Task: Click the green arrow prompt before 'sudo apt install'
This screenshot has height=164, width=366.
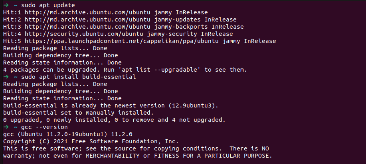Action: pos(6,77)
